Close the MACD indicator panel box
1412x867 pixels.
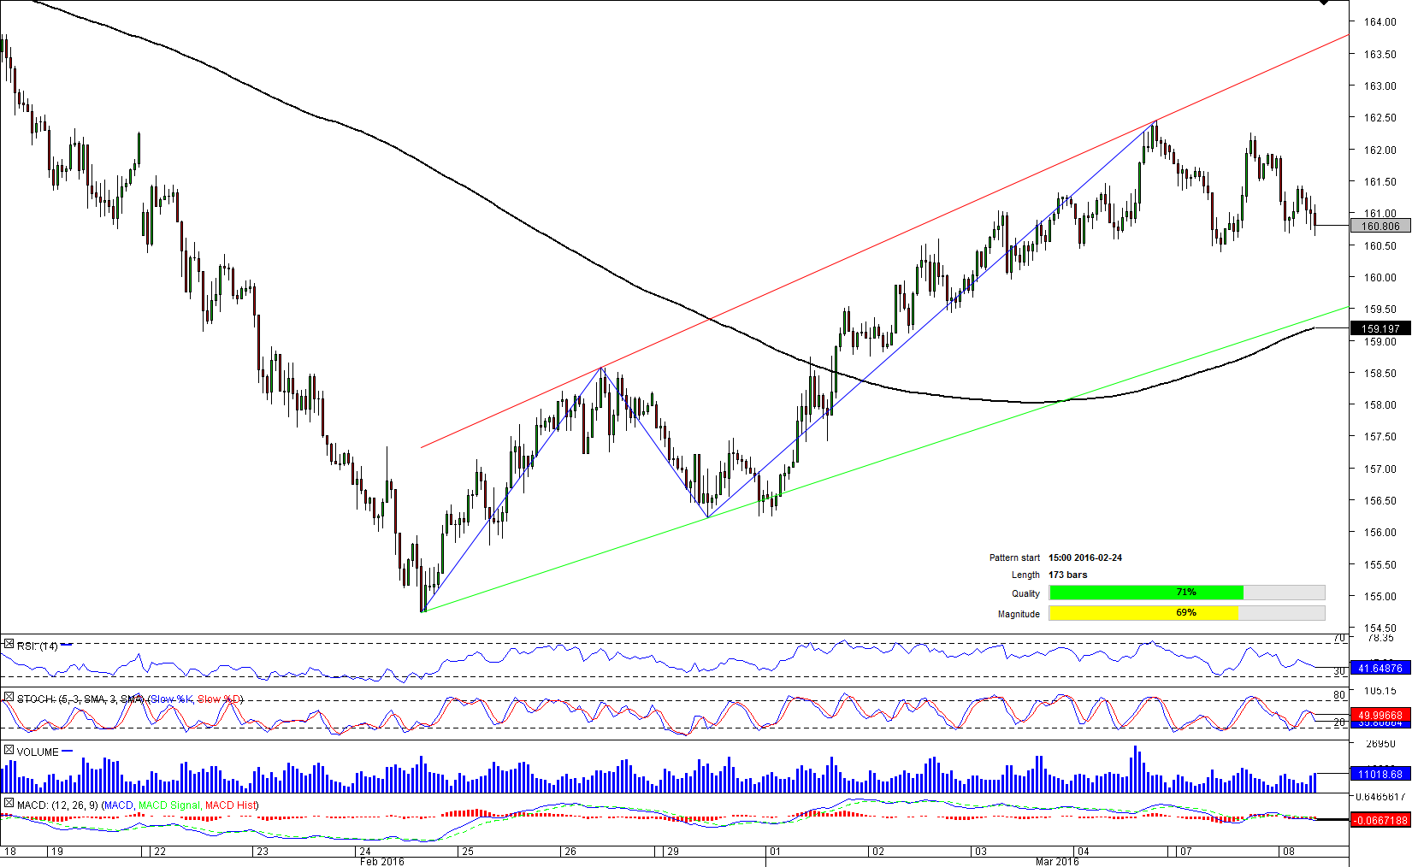click(x=9, y=804)
